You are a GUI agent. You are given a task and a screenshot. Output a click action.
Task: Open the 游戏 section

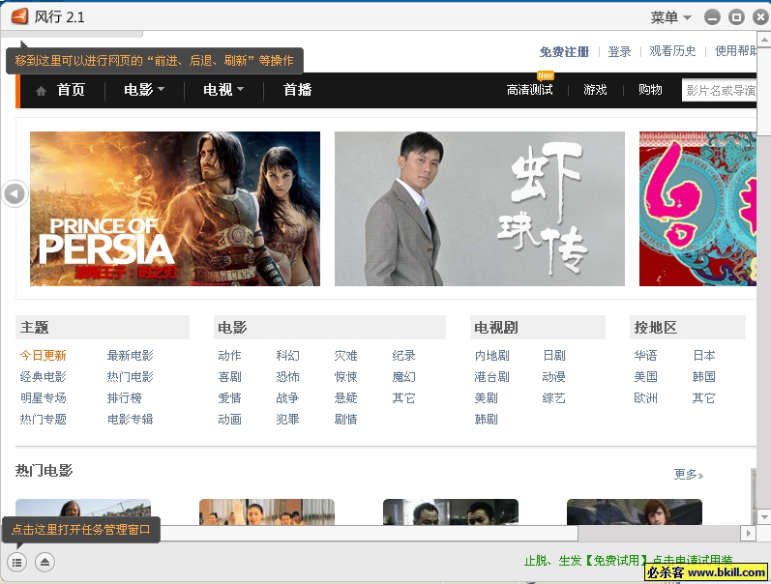[x=595, y=90]
